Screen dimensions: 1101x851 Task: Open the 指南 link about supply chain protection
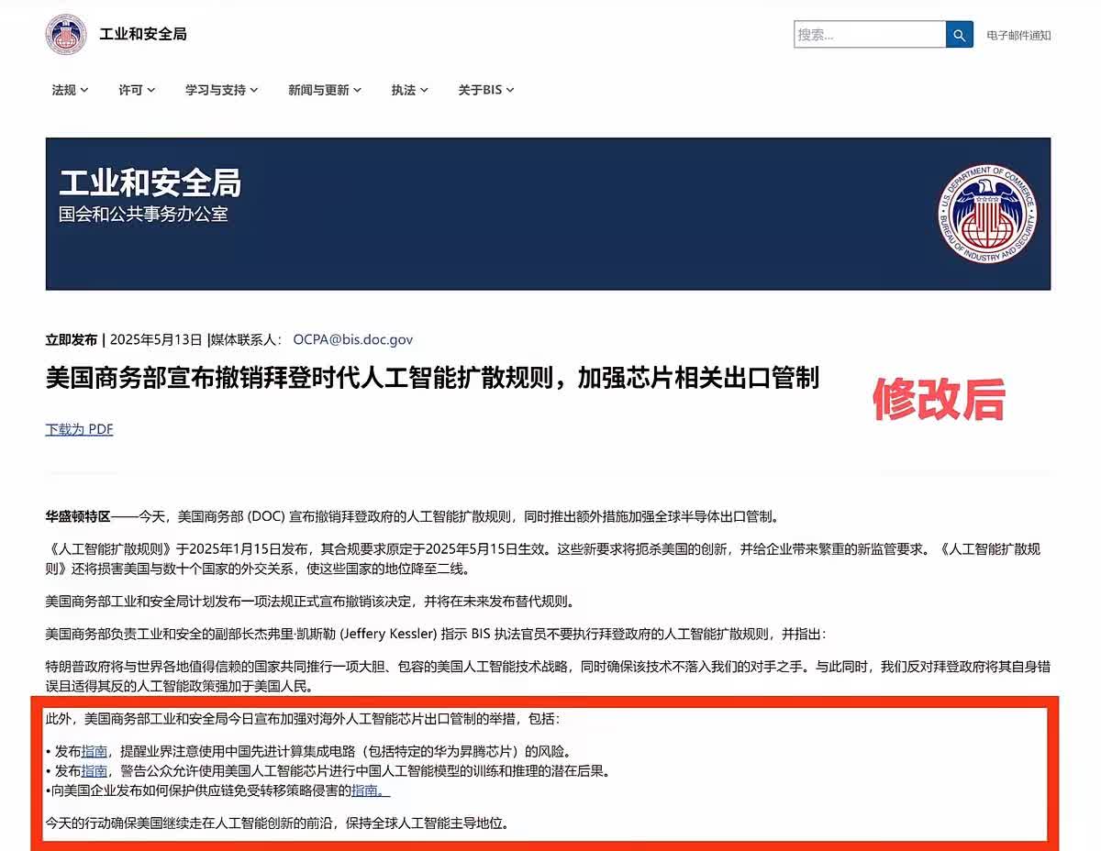coord(371,790)
